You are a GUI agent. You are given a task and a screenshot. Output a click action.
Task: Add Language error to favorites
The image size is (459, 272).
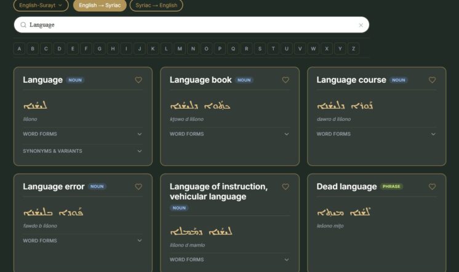(x=138, y=187)
